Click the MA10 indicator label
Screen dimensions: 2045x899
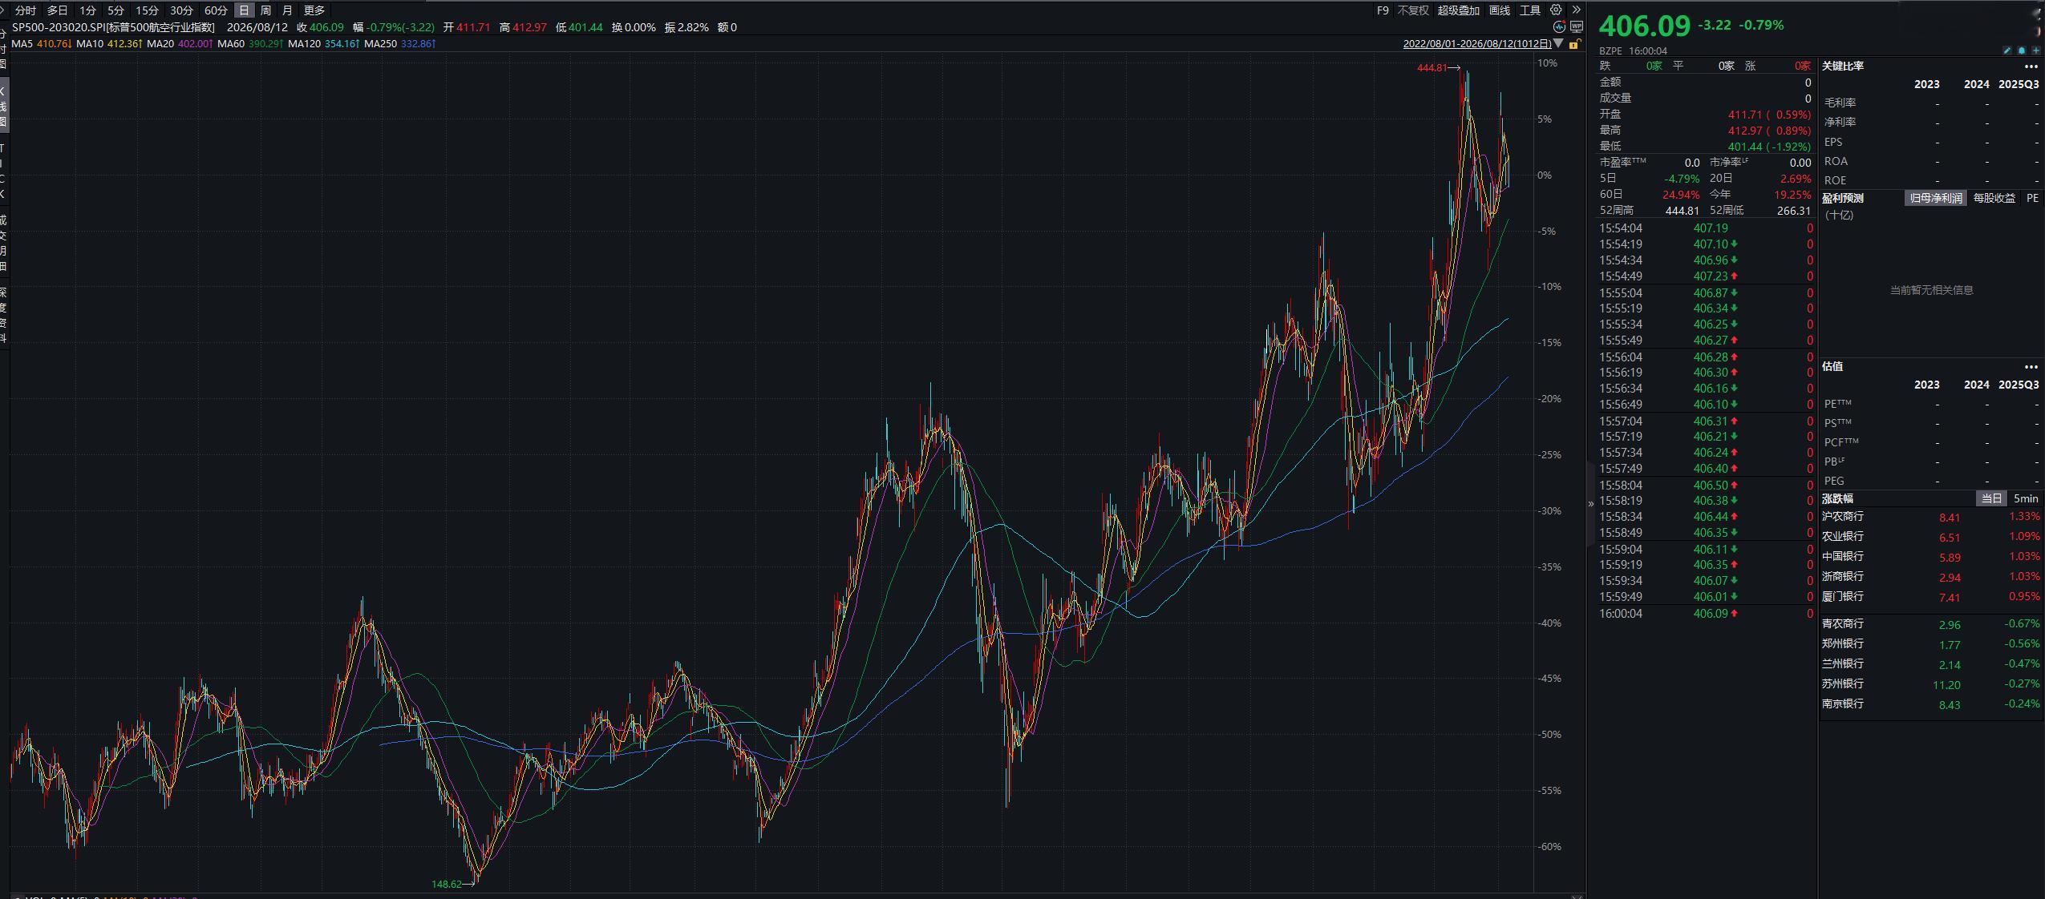pos(90,43)
